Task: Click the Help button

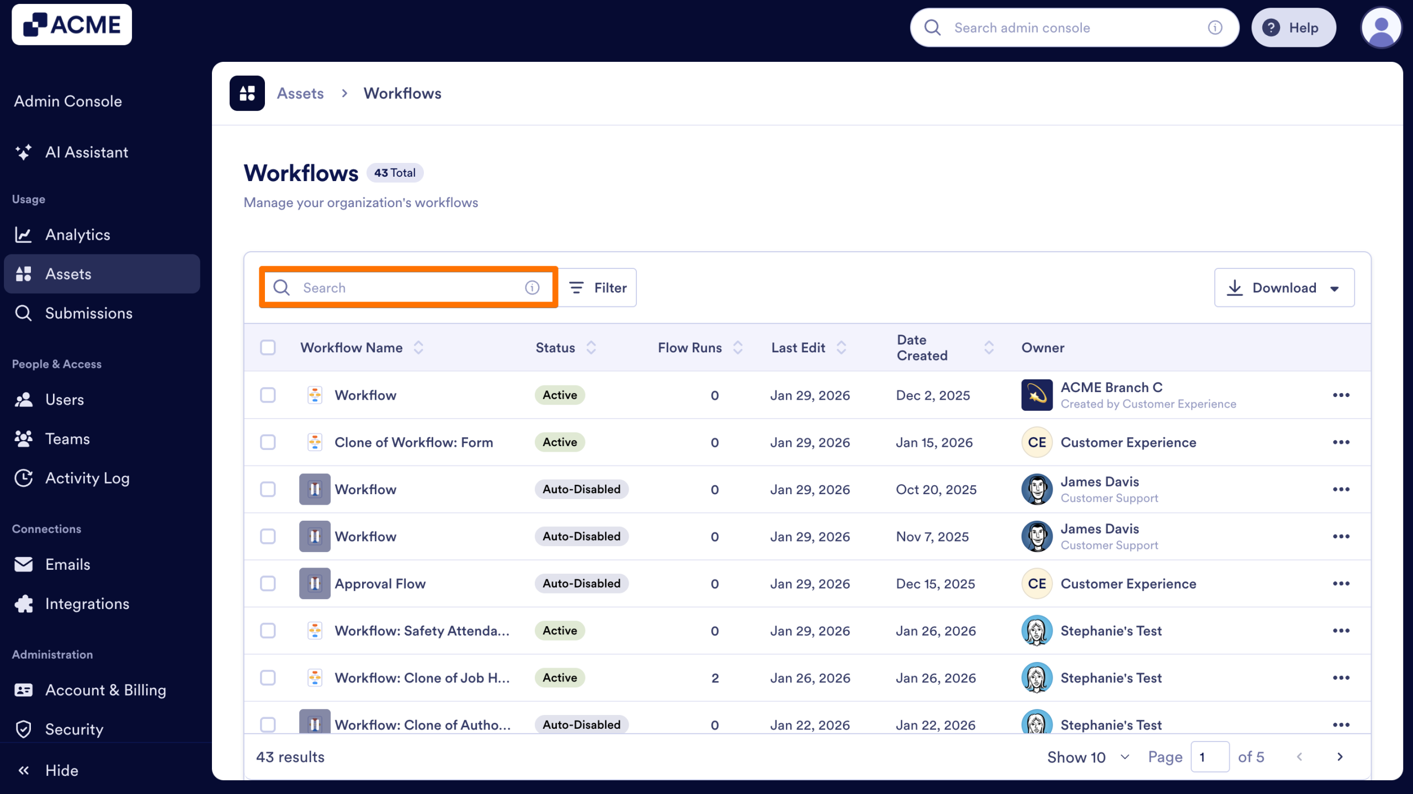Action: click(1294, 27)
